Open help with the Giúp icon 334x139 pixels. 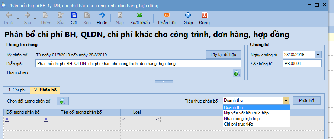pyautogui.click(x=188, y=15)
